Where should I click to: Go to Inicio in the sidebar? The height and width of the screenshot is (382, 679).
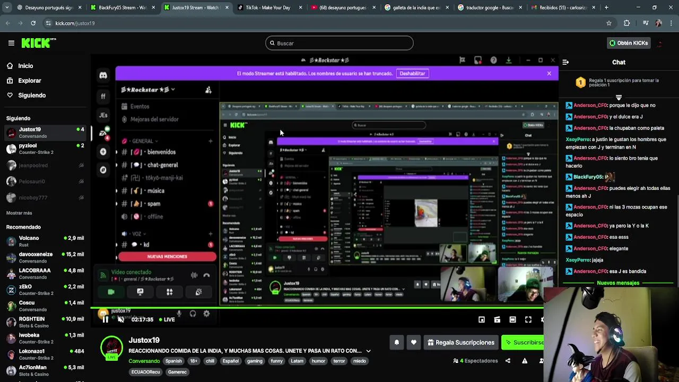coord(20,66)
